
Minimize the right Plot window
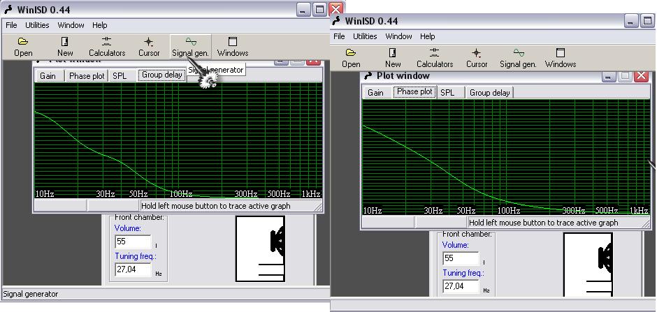point(609,75)
